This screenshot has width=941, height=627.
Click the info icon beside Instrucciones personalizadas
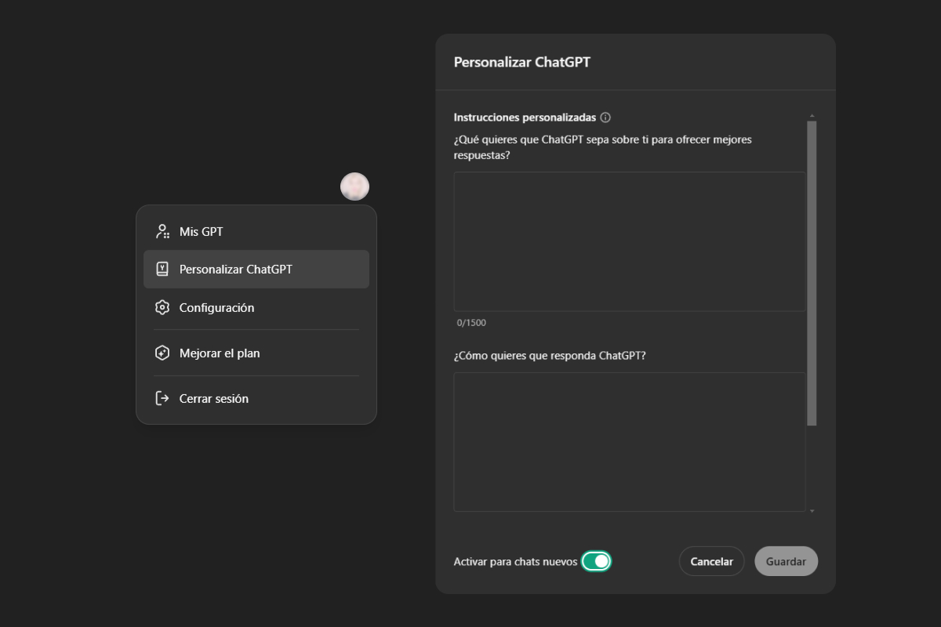point(605,118)
